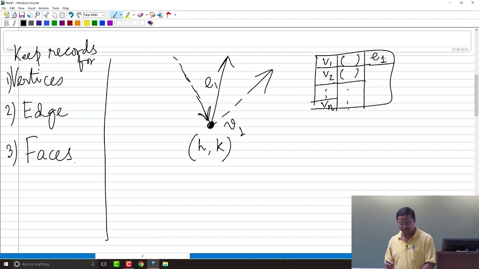479x269 pixels.
Task: Pick the yellow highlighter color
Action: (87, 23)
